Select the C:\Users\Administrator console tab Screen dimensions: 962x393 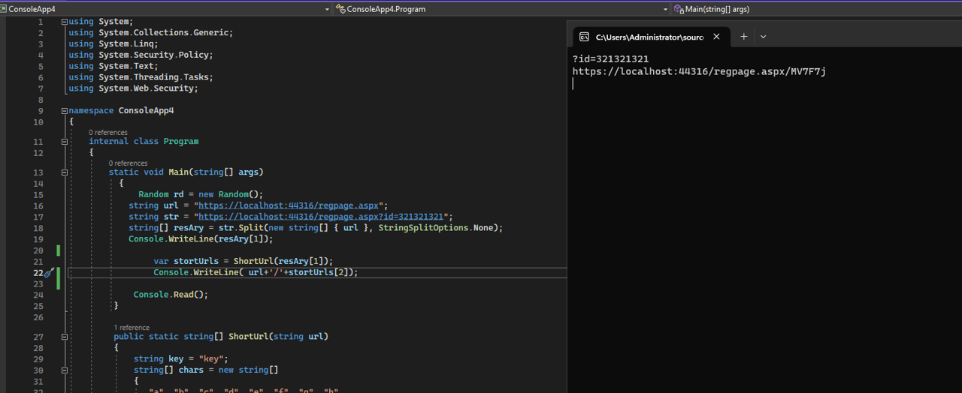(x=649, y=37)
